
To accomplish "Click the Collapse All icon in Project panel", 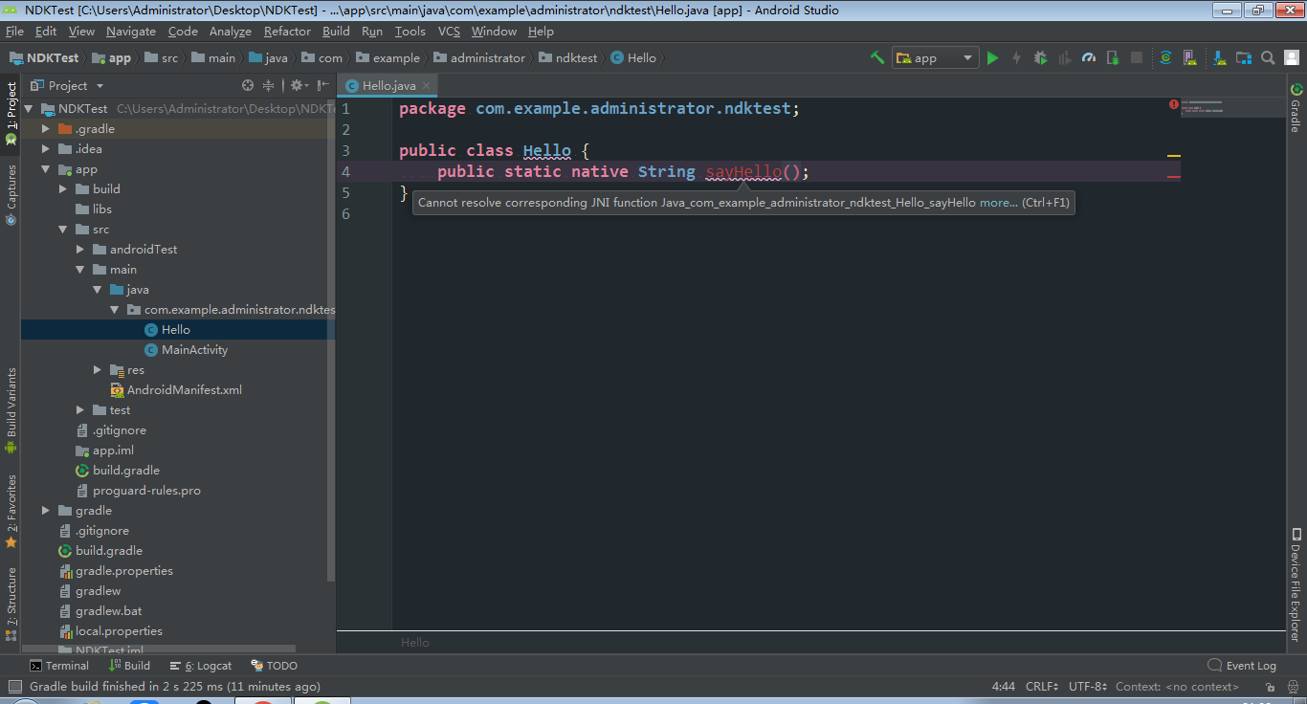I will (x=269, y=85).
